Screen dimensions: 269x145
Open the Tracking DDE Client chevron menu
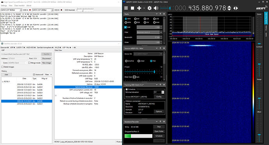(157, 85)
